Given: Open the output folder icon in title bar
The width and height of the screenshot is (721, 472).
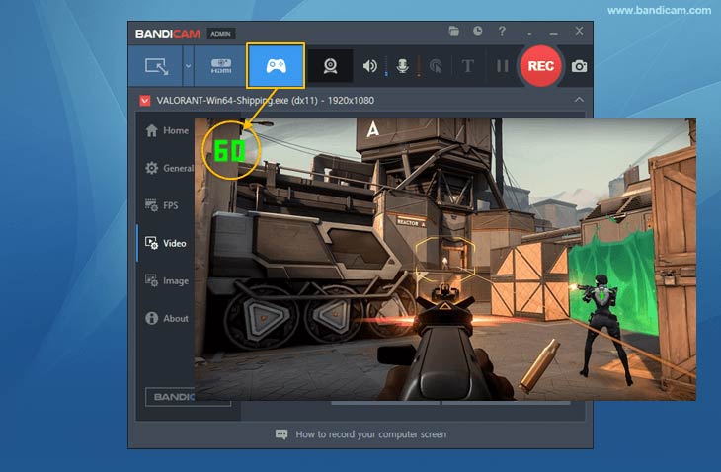Looking at the screenshot, I should tap(454, 32).
